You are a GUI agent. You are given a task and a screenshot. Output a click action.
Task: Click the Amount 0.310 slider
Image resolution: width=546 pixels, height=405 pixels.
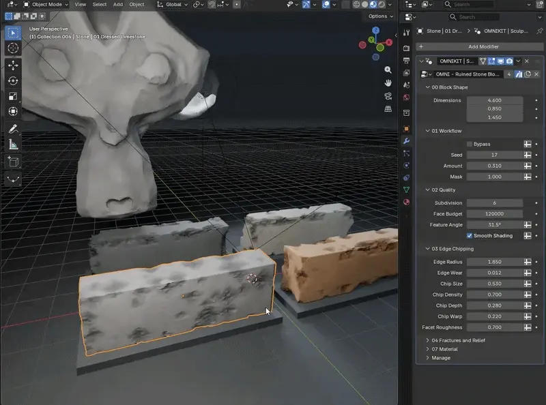pyautogui.click(x=494, y=166)
